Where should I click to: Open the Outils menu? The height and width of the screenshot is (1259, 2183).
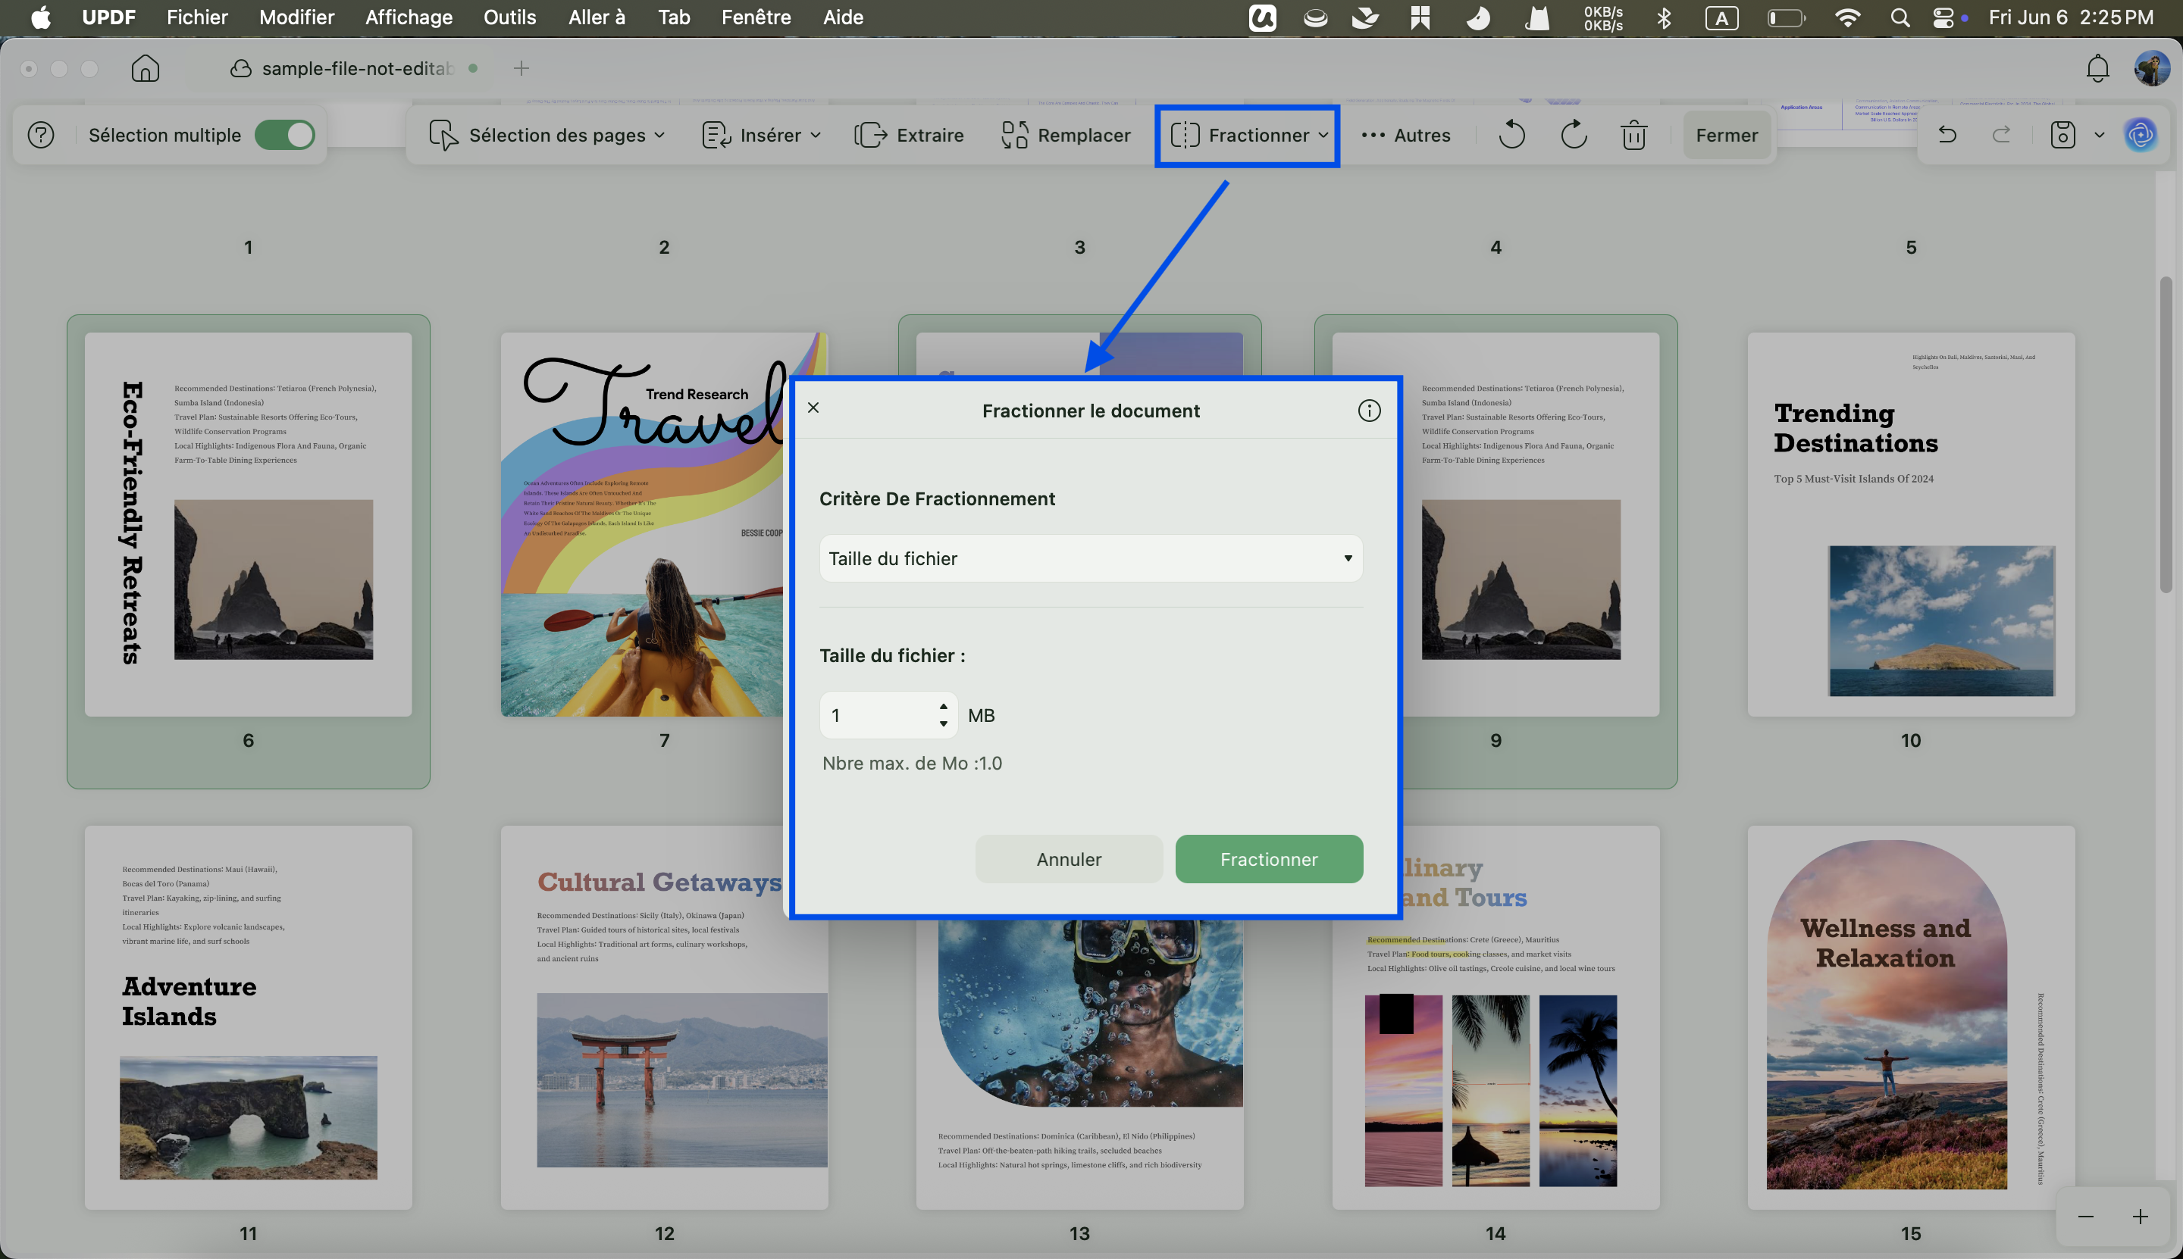tap(509, 17)
